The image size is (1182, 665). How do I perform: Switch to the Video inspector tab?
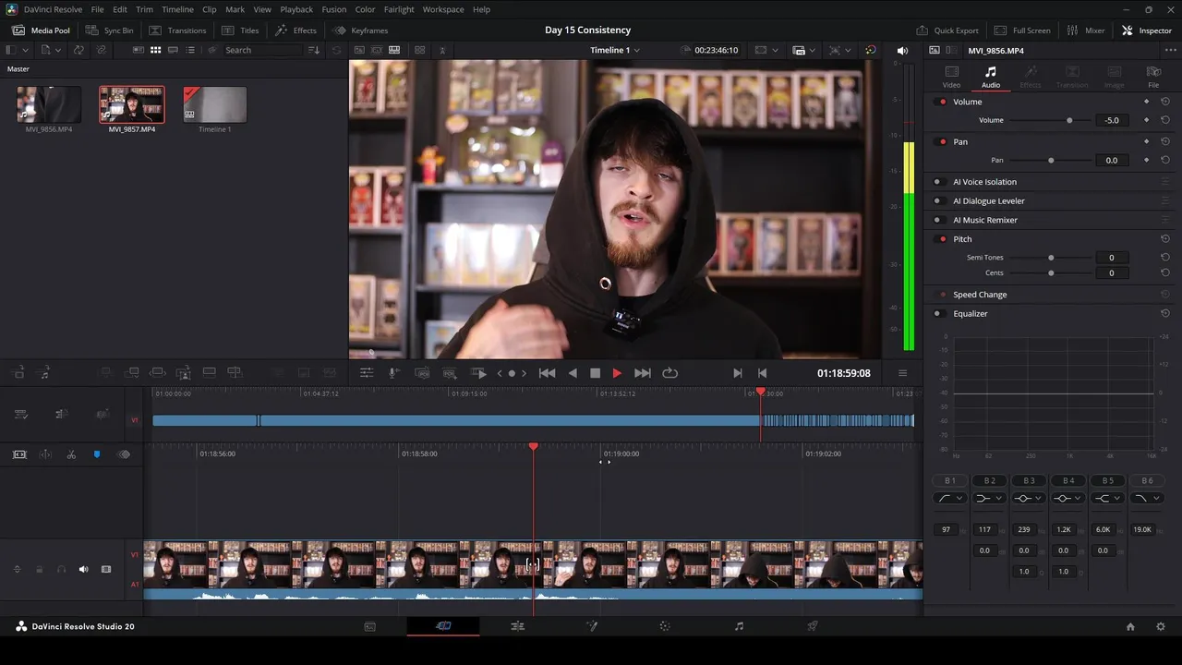(x=951, y=77)
